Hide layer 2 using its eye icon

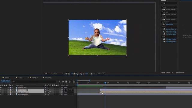(x=1, y=90)
